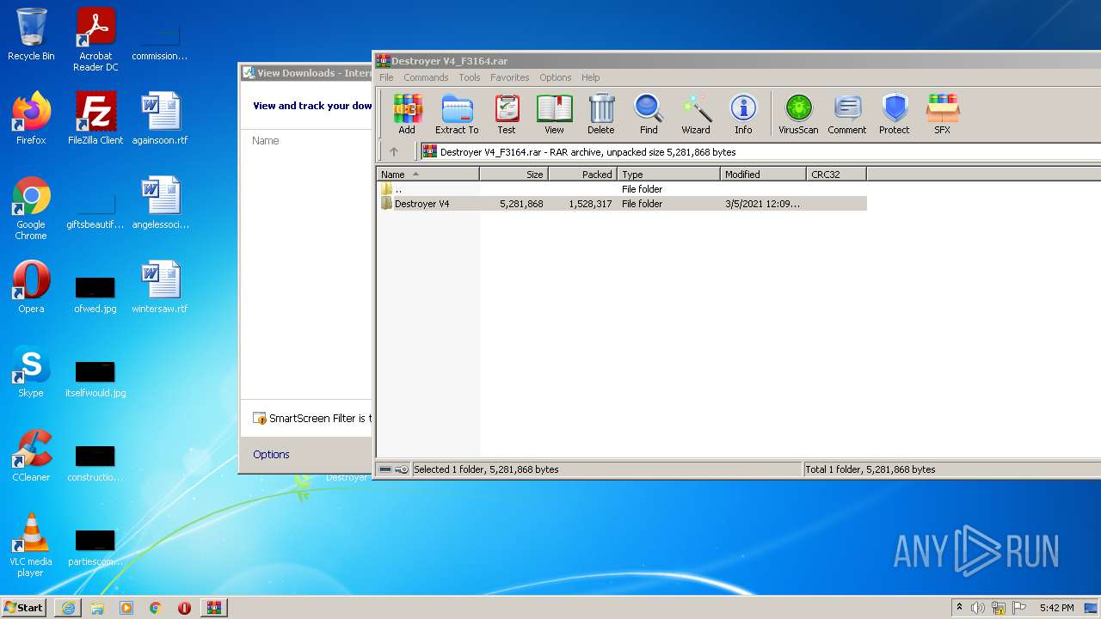The width and height of the screenshot is (1101, 619).
Task: Open Firefox desktop shortcut
Action: 31,119
